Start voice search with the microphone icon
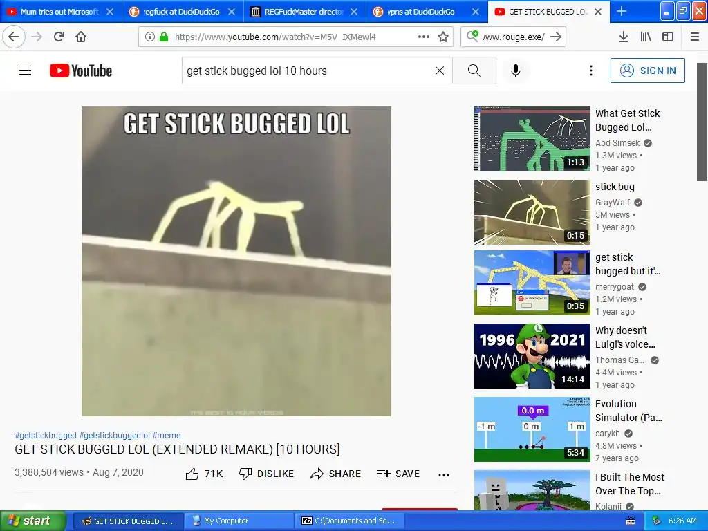Viewport: 708px width, 531px height. (x=516, y=71)
